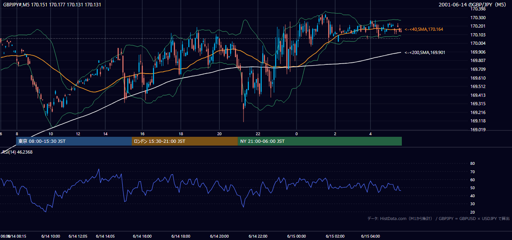Click the 169.906 price axis label
This screenshot has width=512, height=240.
click(478, 52)
